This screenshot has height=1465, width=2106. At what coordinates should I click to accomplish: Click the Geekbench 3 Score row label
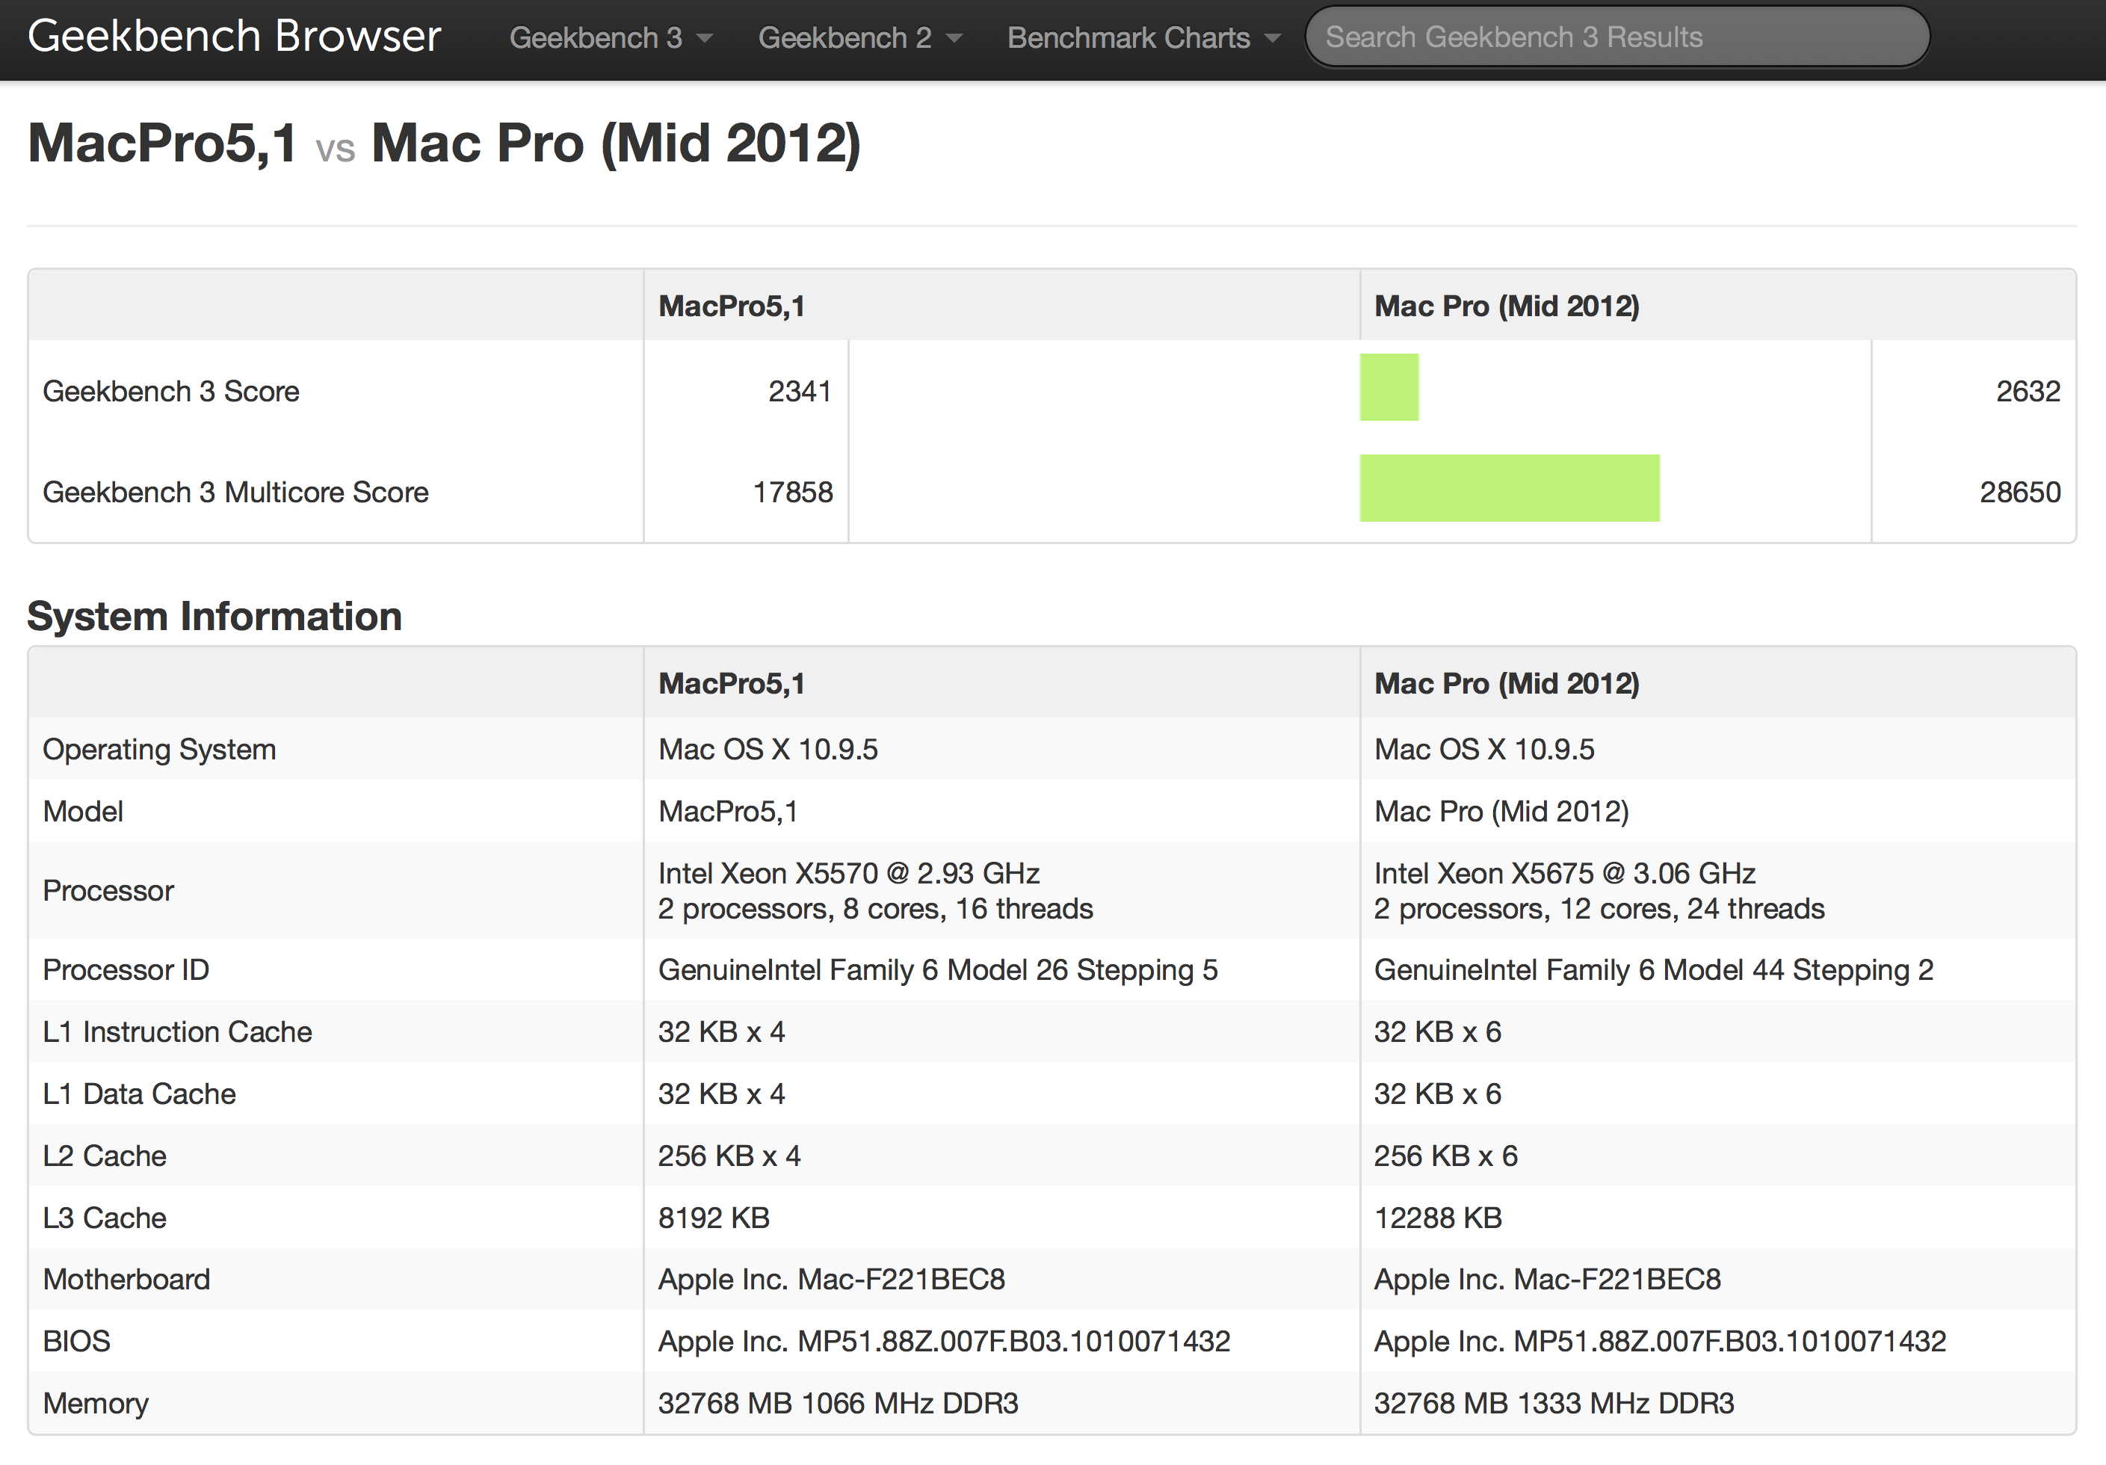170,391
